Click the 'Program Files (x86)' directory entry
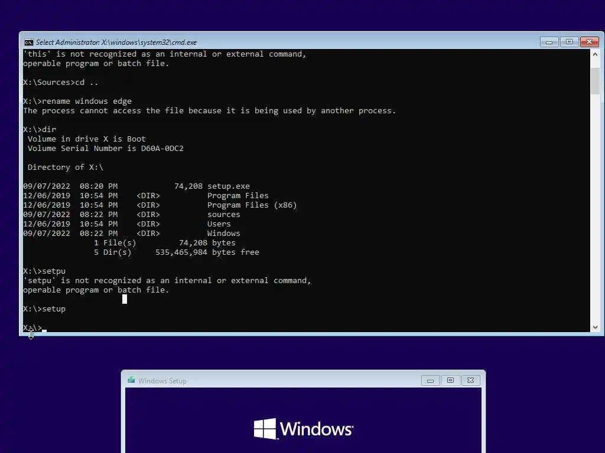Image resolution: width=605 pixels, height=453 pixels. pos(252,205)
